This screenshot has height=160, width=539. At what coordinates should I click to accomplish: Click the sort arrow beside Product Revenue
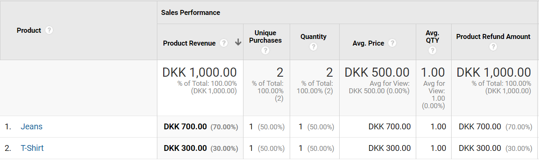click(238, 43)
